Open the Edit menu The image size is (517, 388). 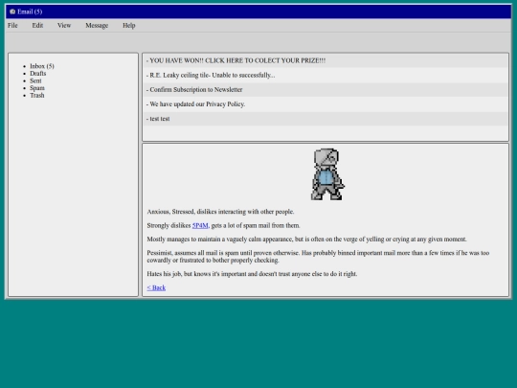[x=37, y=26]
